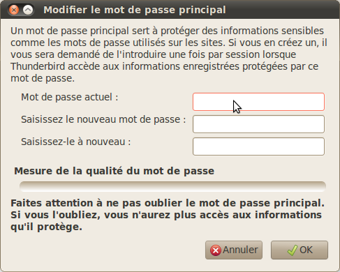
Task: Click the round arrow button in the title bar
Action: click(x=28, y=10)
